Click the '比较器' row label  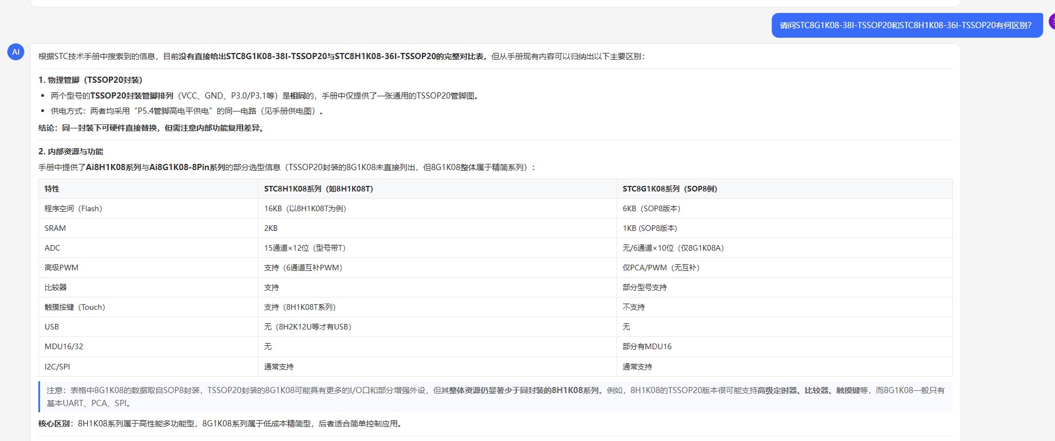tap(148, 287)
